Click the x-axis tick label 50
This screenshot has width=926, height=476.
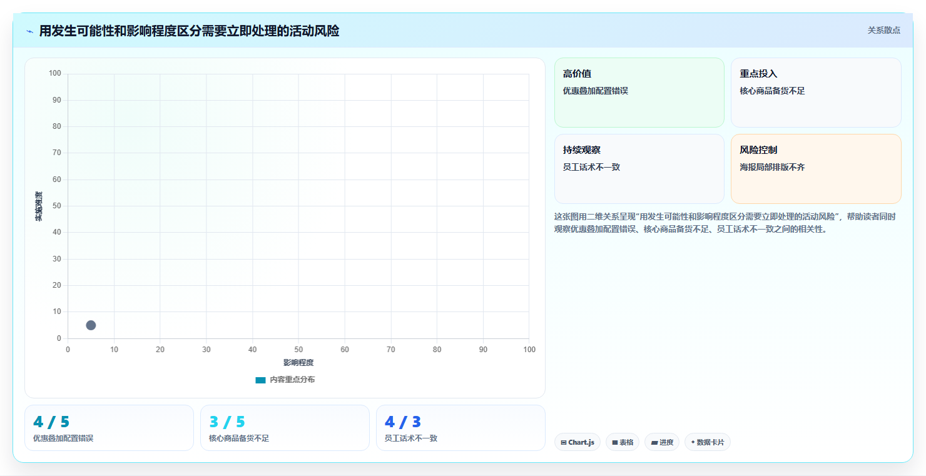pyautogui.click(x=298, y=350)
